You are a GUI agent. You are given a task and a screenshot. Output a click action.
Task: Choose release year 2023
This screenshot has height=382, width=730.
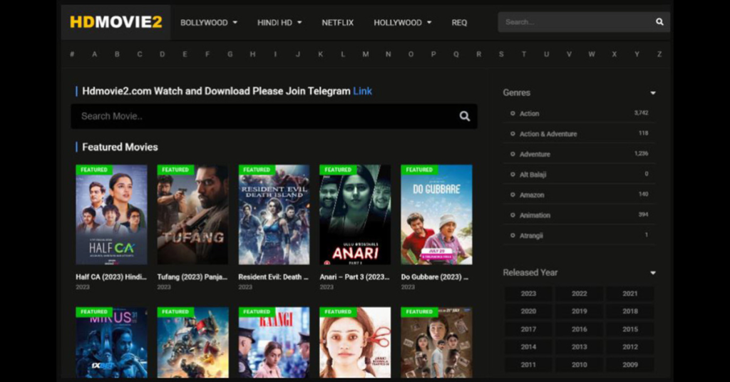tap(528, 294)
